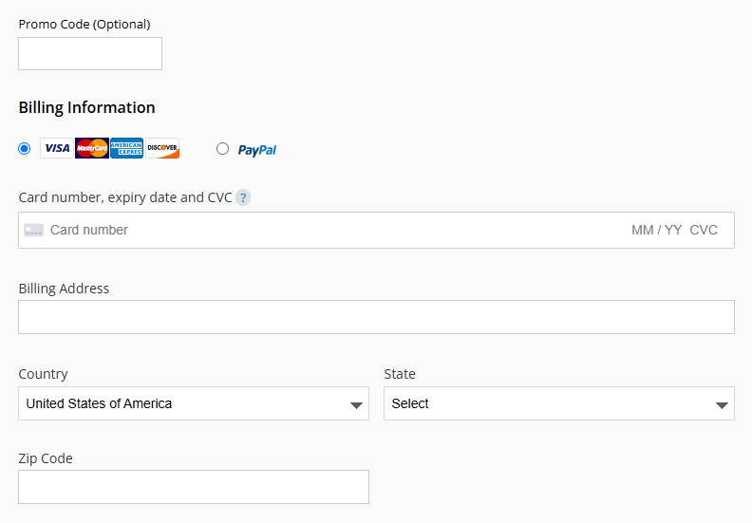Viewport: 752px width, 523px height.
Task: Focus the Promo Code input field
Action: [90, 54]
